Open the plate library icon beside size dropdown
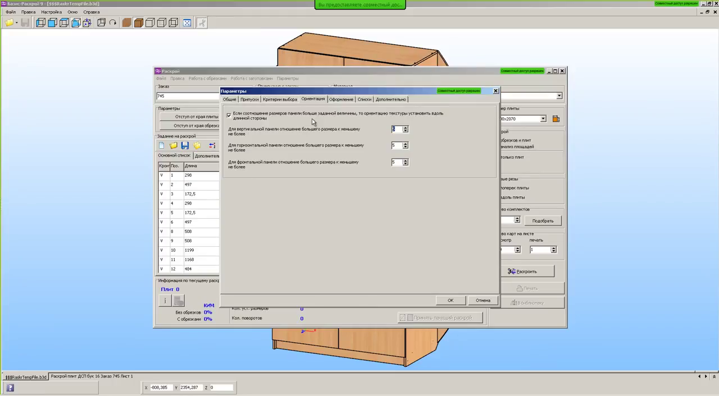 [556, 119]
